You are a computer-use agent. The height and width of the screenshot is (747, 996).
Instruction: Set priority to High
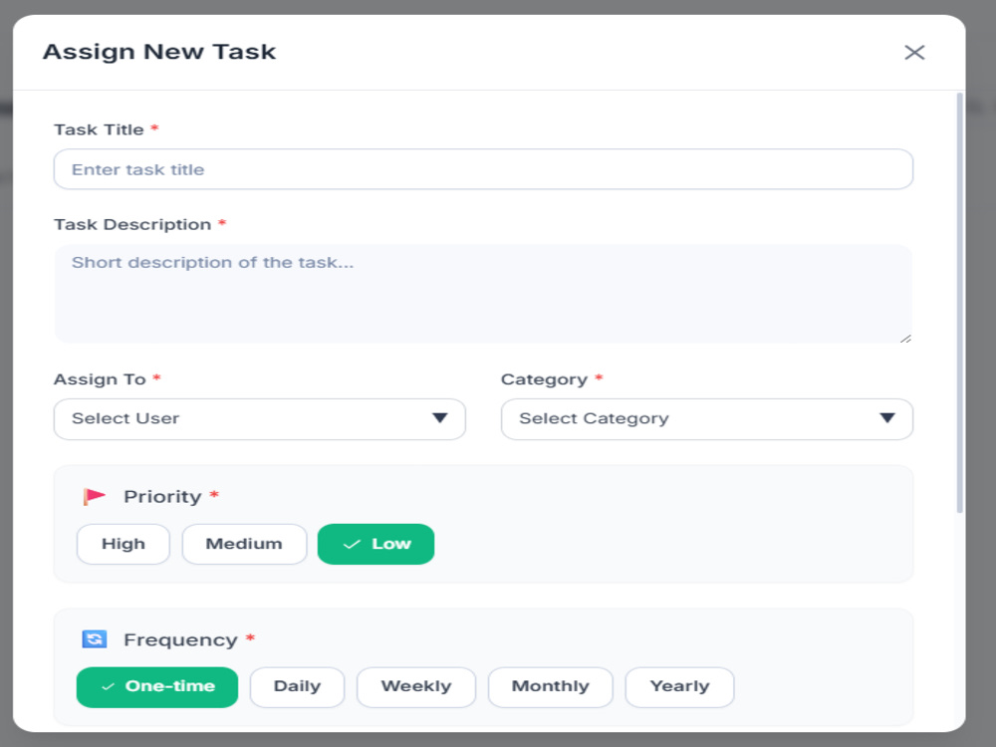(x=124, y=544)
